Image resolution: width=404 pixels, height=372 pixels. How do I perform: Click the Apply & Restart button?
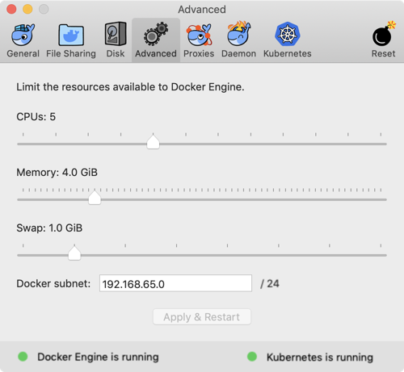pos(202,317)
